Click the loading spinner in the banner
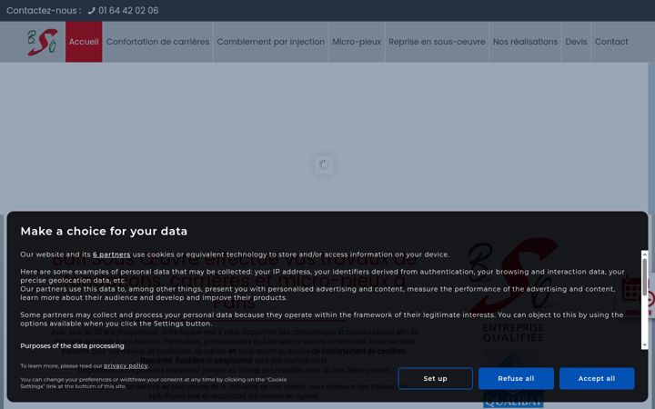Image resolution: width=655 pixels, height=409 pixels. tap(323, 165)
